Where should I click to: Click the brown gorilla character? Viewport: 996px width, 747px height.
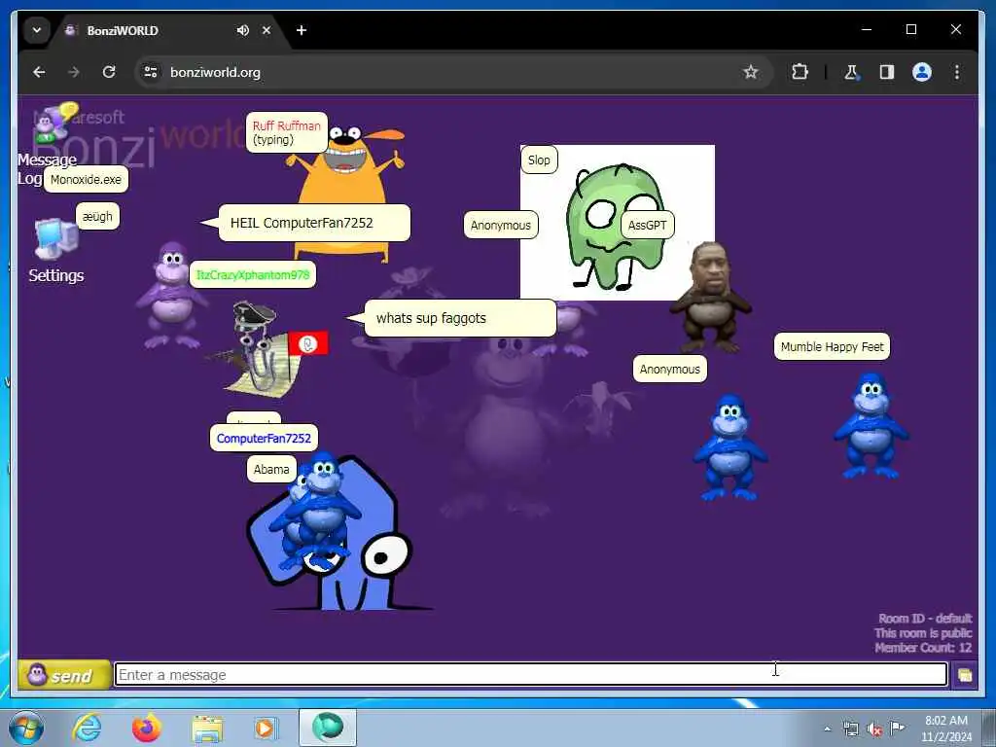pyautogui.click(x=711, y=298)
